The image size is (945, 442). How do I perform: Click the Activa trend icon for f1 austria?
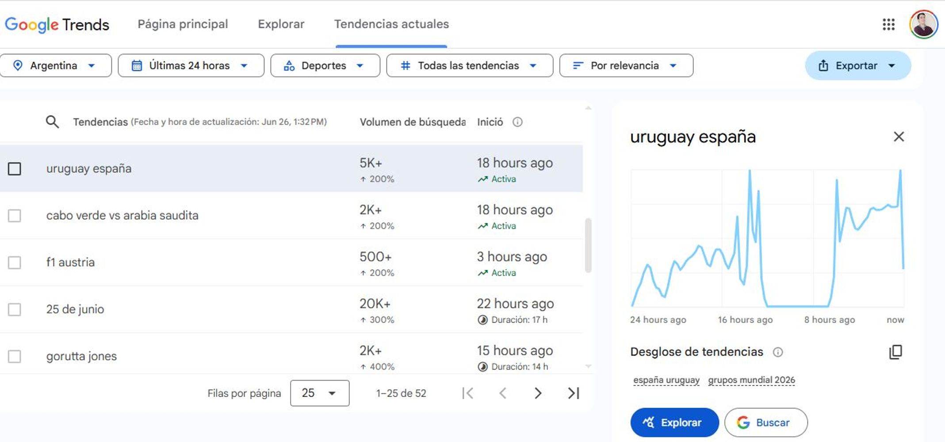[482, 273]
